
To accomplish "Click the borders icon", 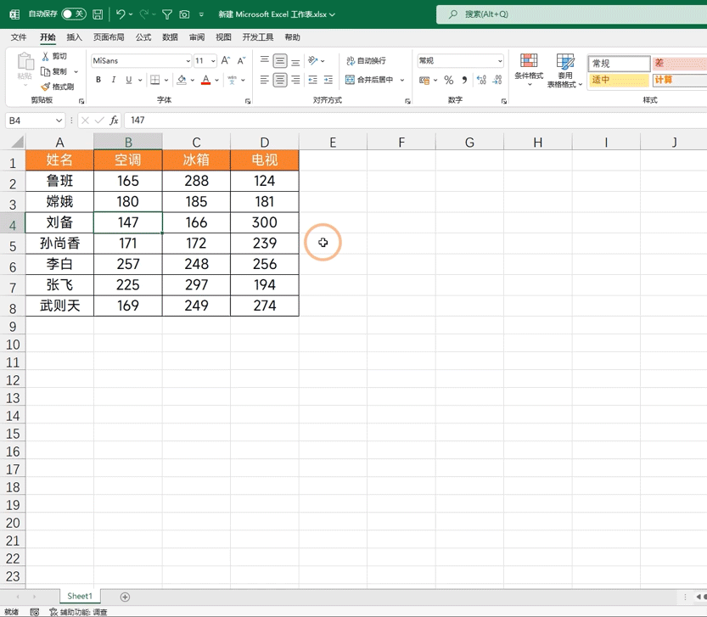I will point(154,80).
